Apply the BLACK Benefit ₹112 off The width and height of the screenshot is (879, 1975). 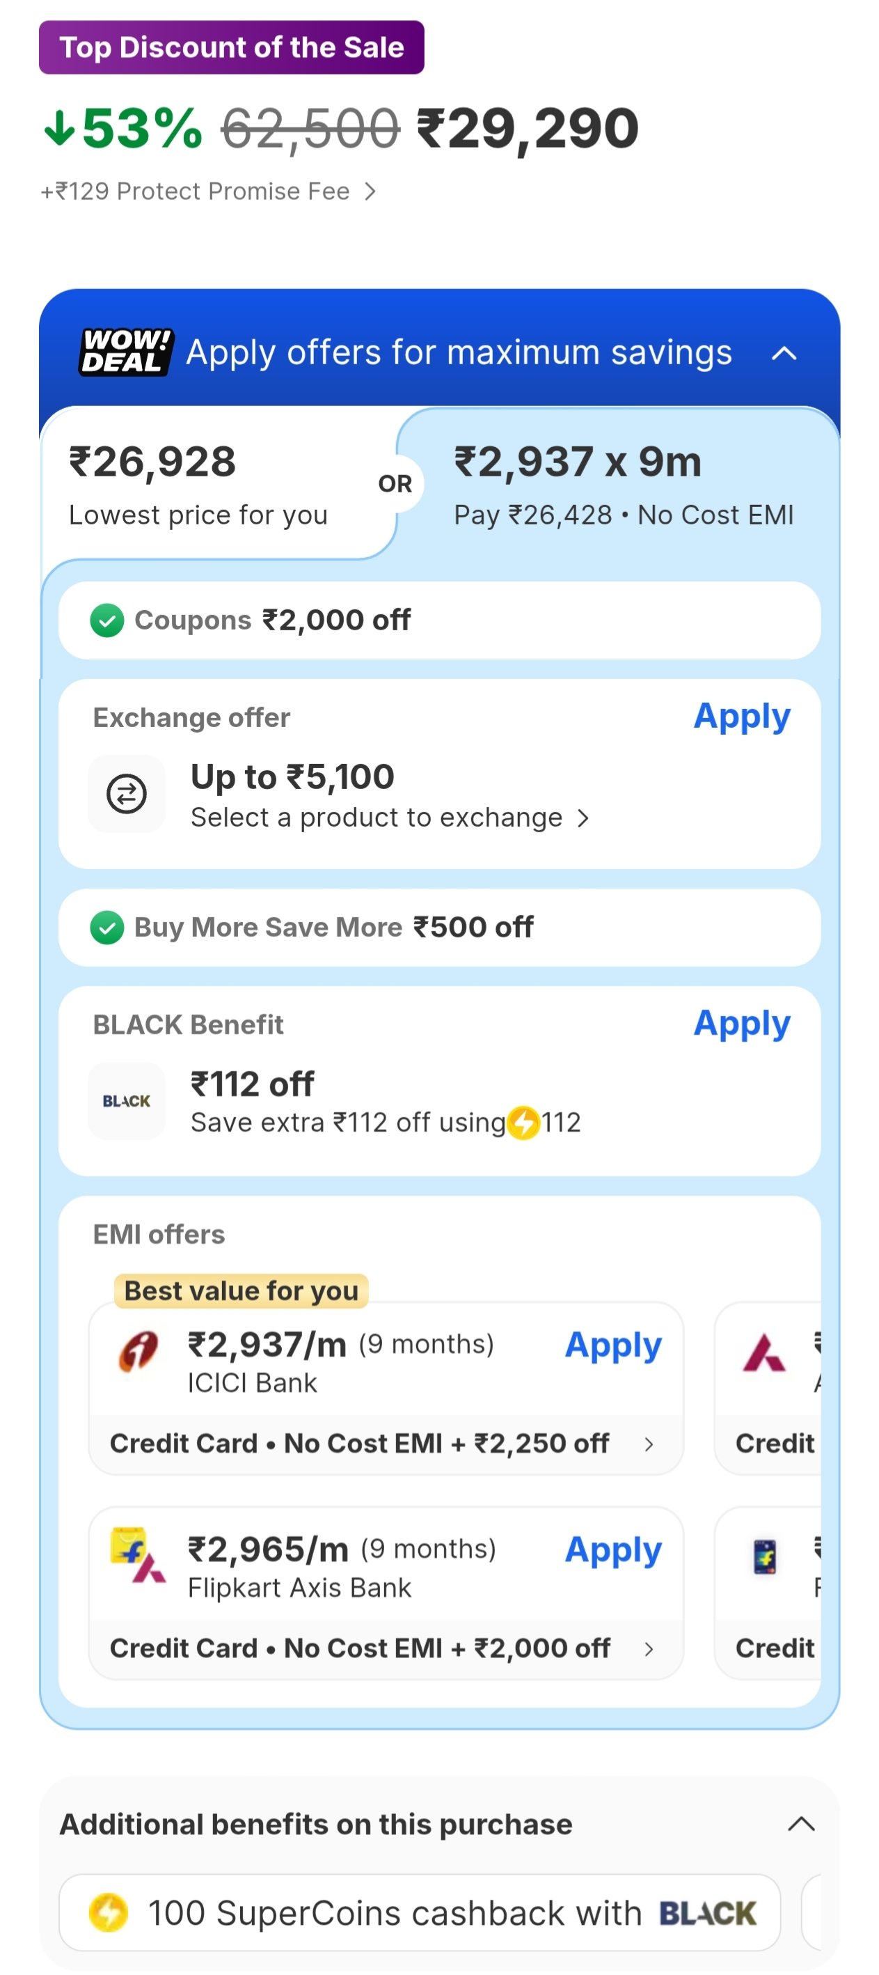click(741, 1024)
